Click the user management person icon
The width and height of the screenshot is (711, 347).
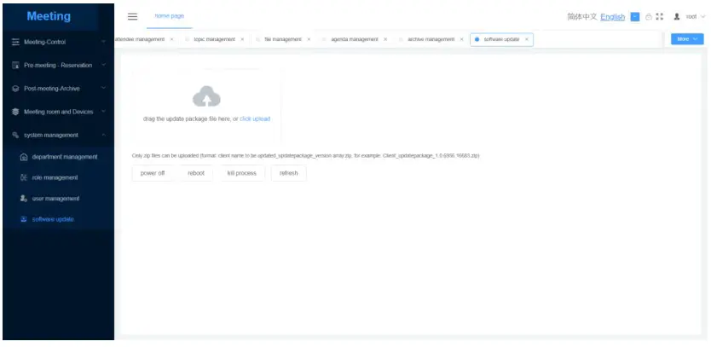tap(24, 199)
